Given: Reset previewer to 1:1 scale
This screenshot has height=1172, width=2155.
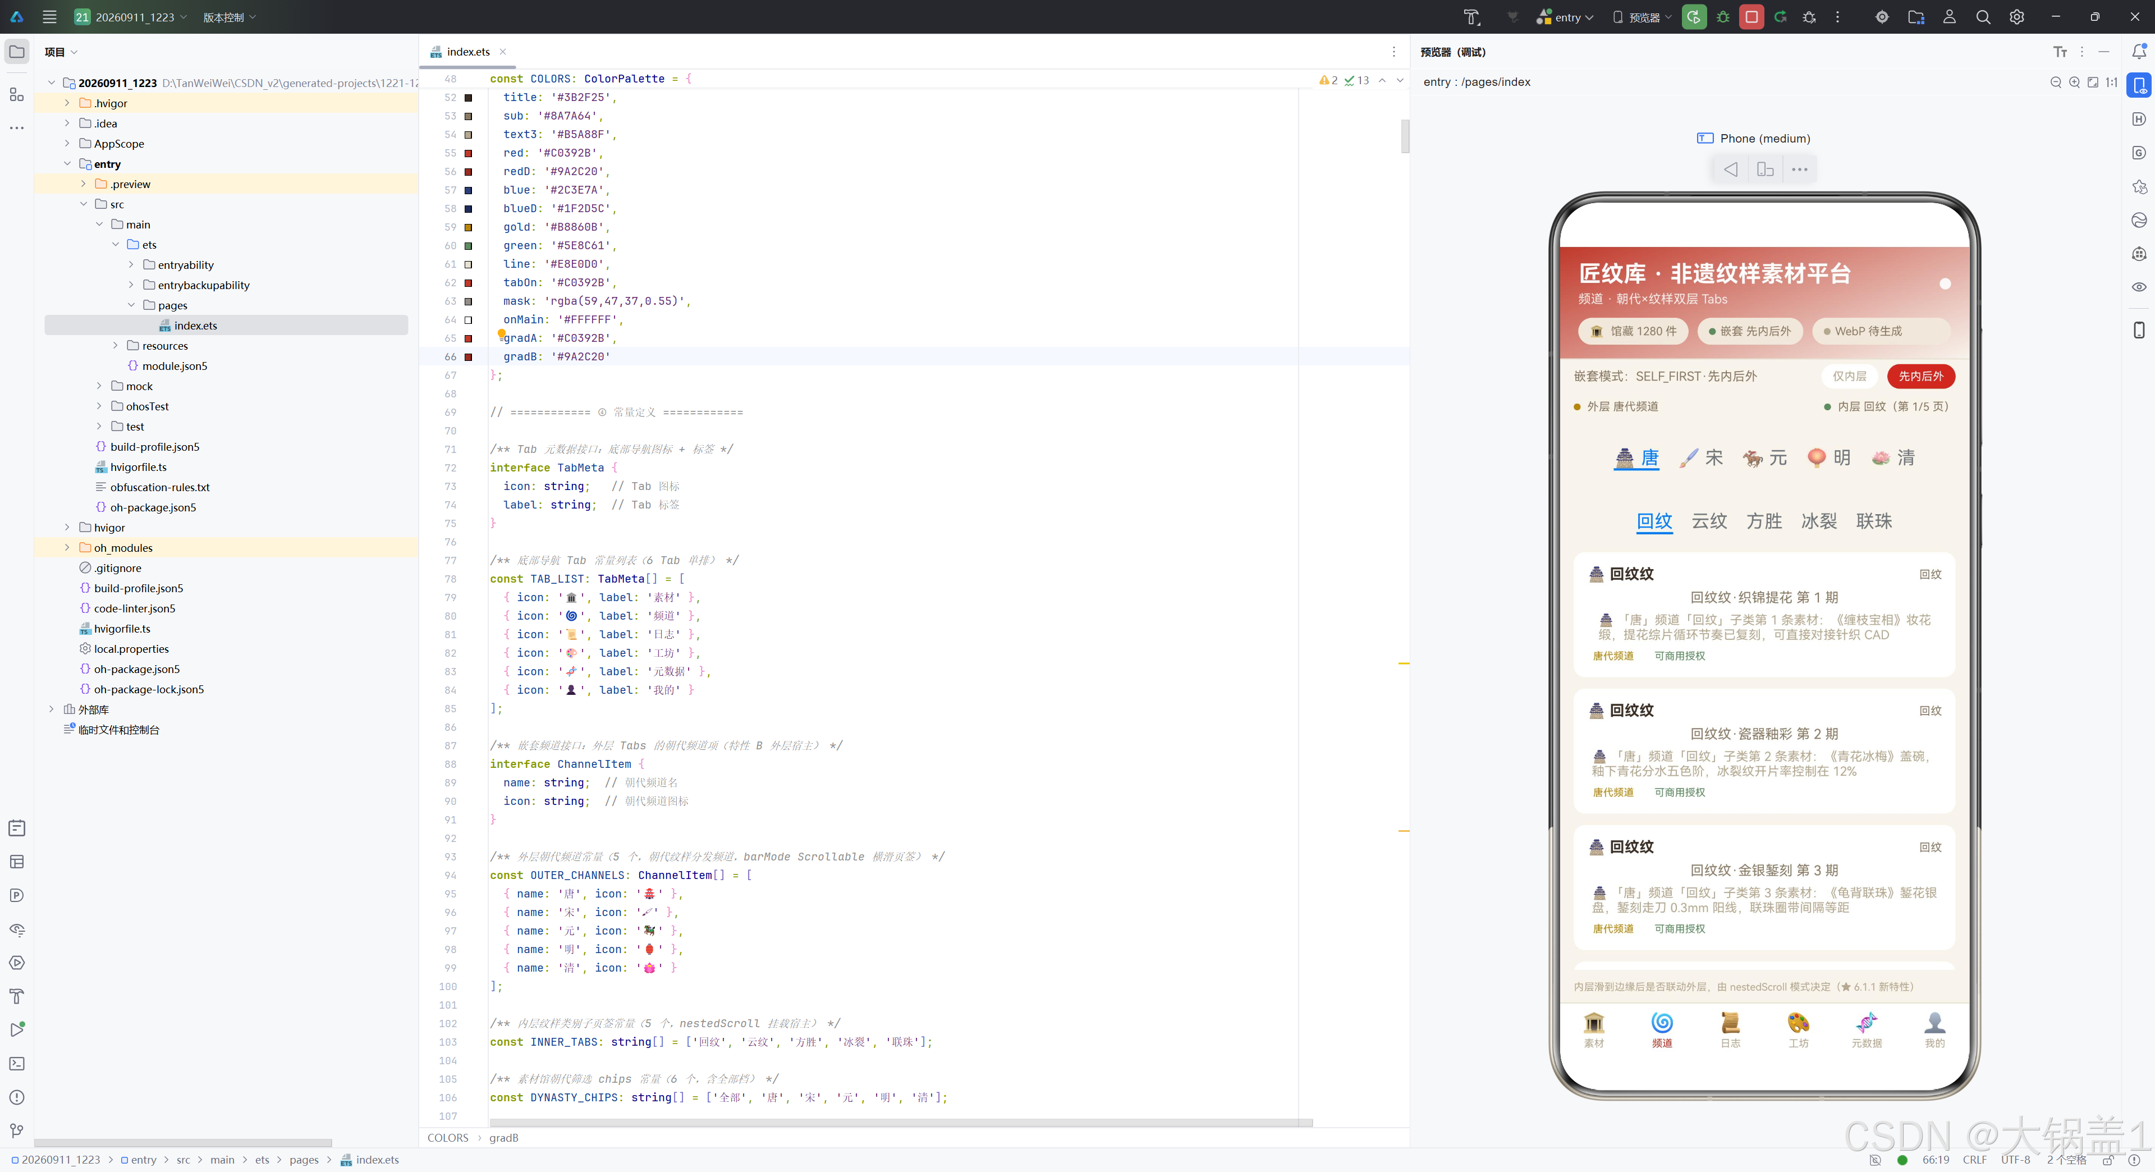Looking at the screenshot, I should 2111,82.
